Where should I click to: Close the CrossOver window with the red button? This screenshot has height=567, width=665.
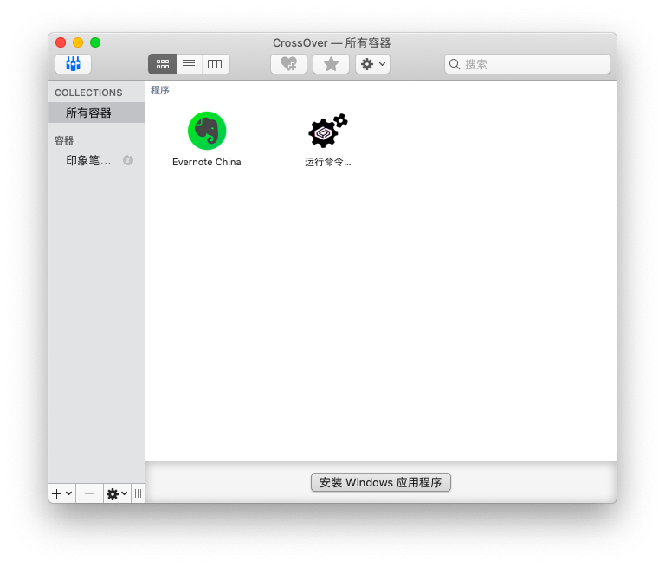point(61,42)
